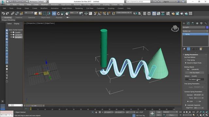This screenshot has width=209, height=117.
Task: Open the Selected key filter dropdown
Action: [x=170, y=112]
